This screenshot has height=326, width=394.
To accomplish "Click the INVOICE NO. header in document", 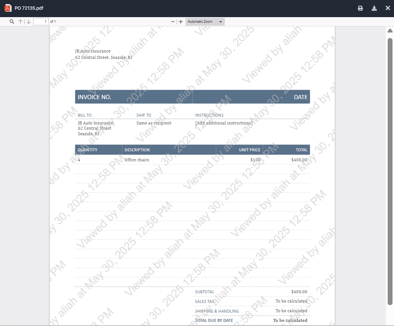I will pyautogui.click(x=94, y=97).
